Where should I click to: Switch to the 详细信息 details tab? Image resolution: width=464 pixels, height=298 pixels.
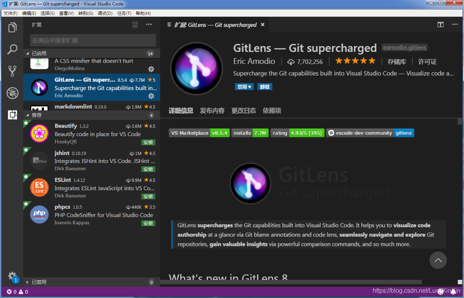pos(181,111)
